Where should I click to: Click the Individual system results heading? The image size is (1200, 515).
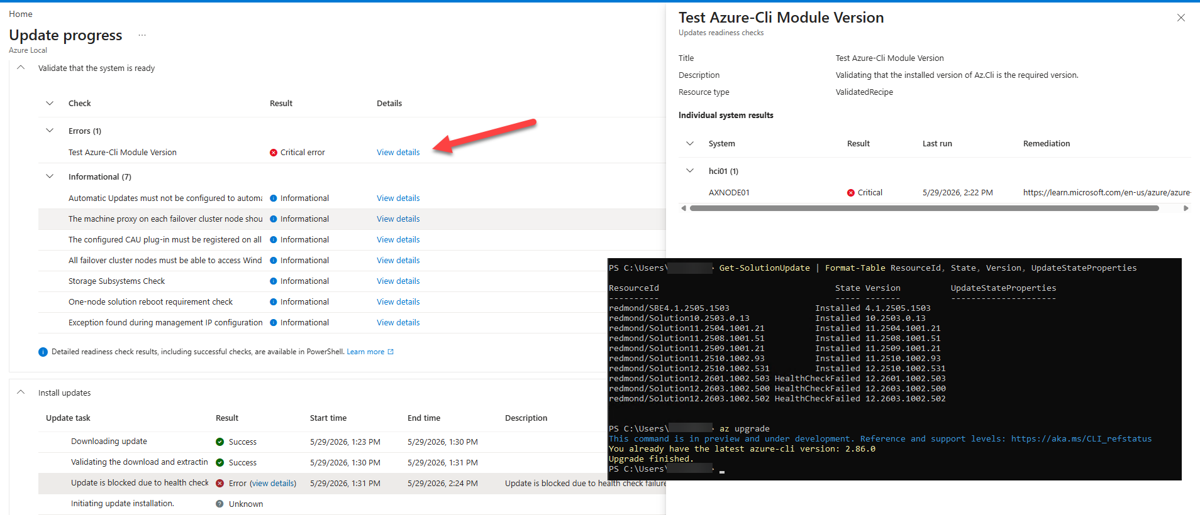coord(726,115)
